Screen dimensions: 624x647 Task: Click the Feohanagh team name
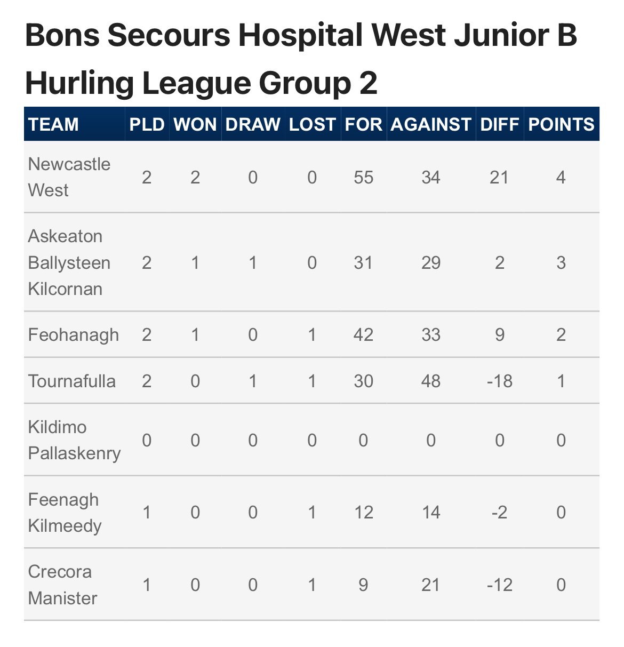(73, 335)
